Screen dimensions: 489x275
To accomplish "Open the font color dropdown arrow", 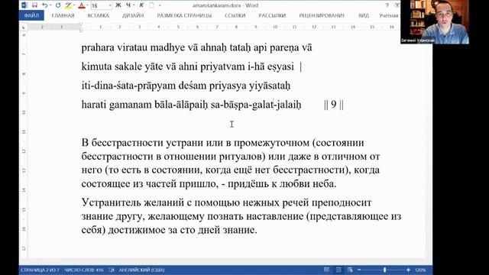I will [x=87, y=5].
